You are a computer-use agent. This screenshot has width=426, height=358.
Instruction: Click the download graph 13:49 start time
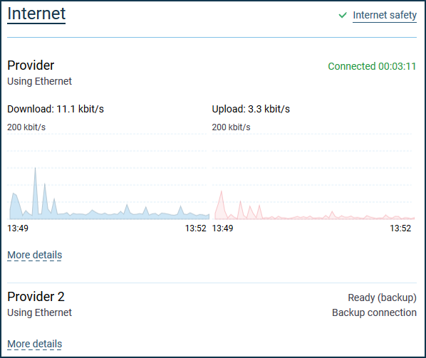pyautogui.click(x=18, y=228)
